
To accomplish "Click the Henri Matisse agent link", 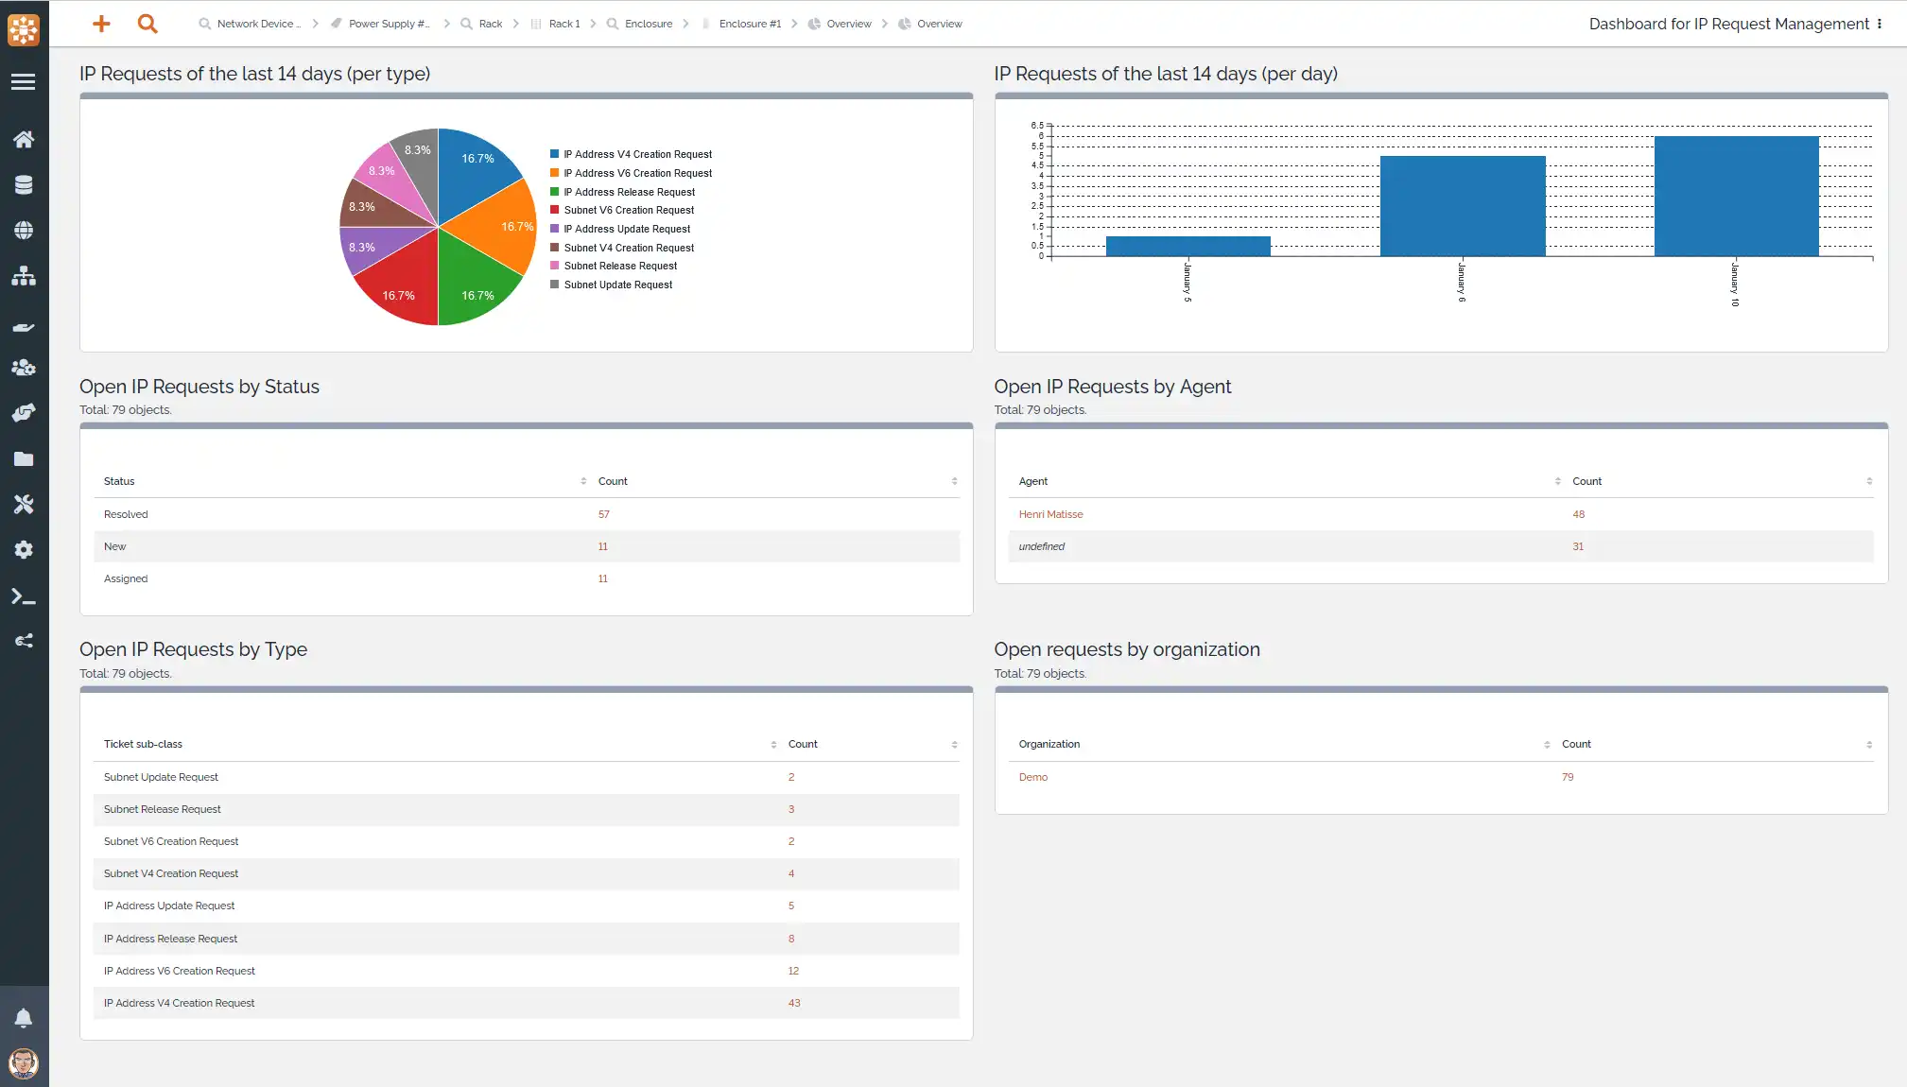I will [x=1050, y=513].
